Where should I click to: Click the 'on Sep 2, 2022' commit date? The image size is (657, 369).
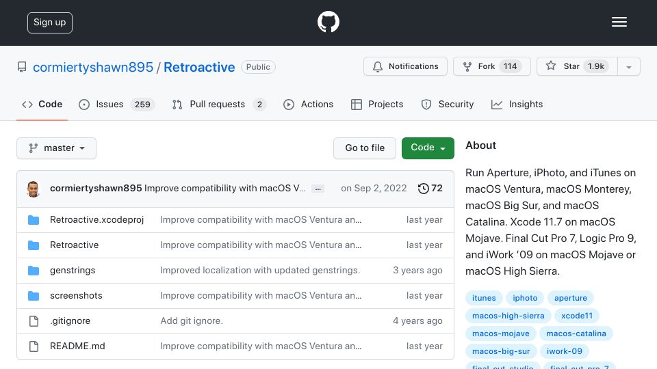pos(374,189)
